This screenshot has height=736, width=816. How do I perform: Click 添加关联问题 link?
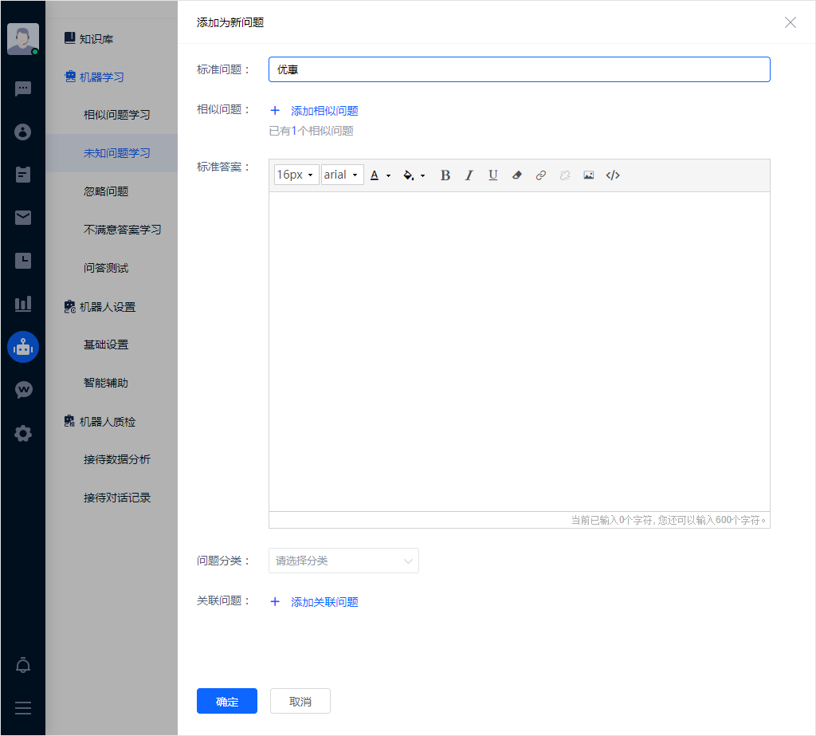324,601
